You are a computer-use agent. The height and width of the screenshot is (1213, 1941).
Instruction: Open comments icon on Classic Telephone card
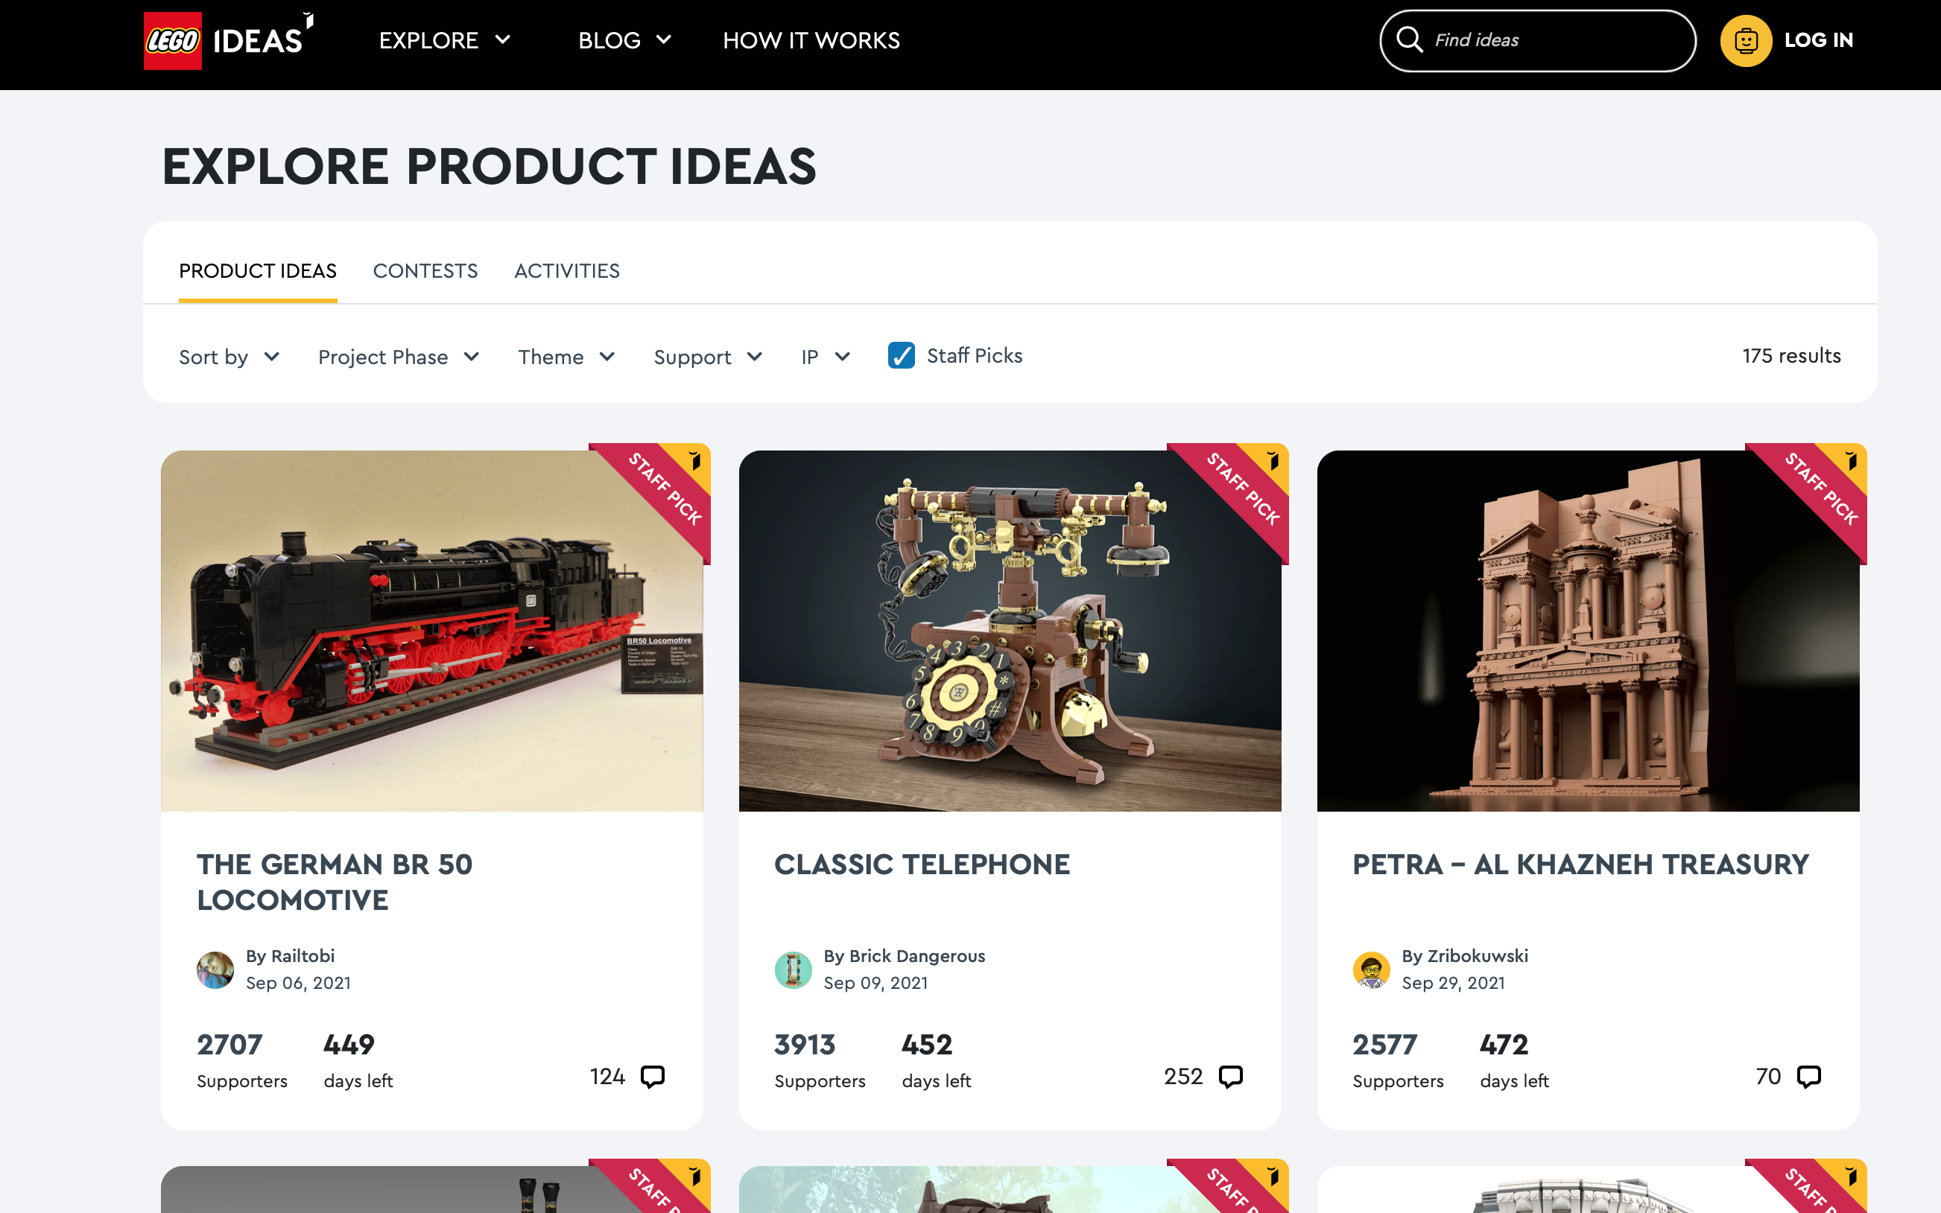point(1229,1076)
